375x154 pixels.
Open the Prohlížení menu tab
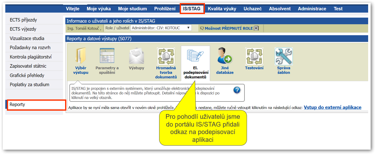(165, 9)
